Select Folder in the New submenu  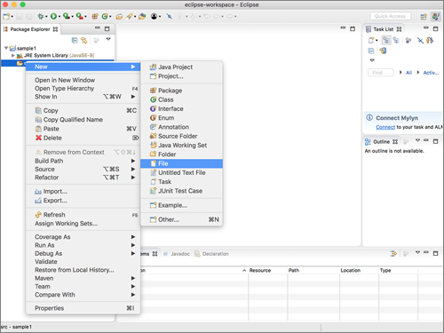(181, 155)
